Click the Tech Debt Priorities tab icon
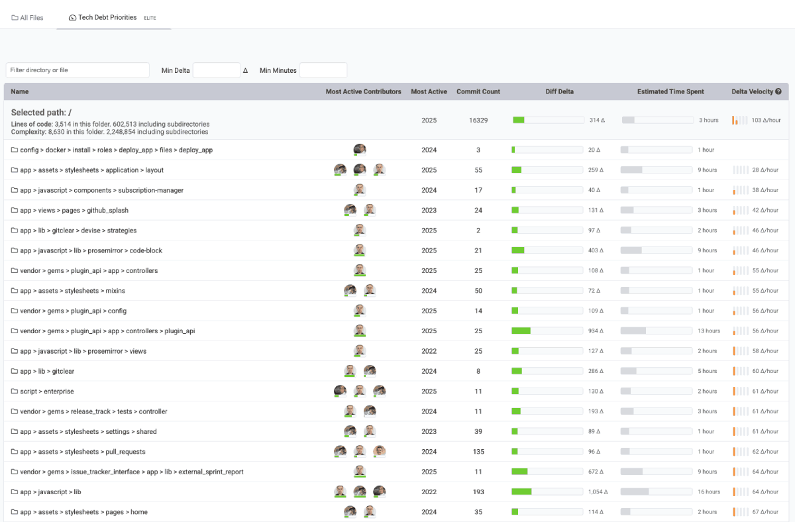 72,18
